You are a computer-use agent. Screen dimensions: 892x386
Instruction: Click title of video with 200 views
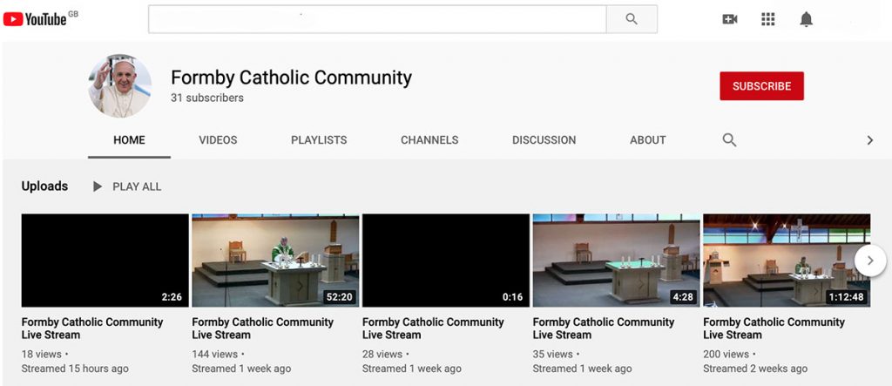coord(774,328)
